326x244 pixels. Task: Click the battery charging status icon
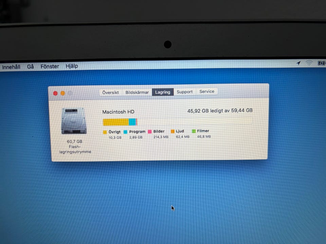(x=321, y=63)
